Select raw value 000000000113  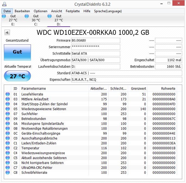click(x=164, y=138)
